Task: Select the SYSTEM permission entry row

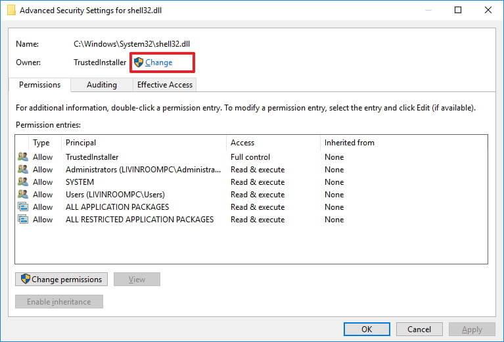Action: point(251,182)
